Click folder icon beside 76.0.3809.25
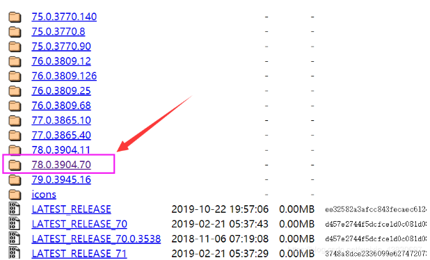 tap(15, 91)
